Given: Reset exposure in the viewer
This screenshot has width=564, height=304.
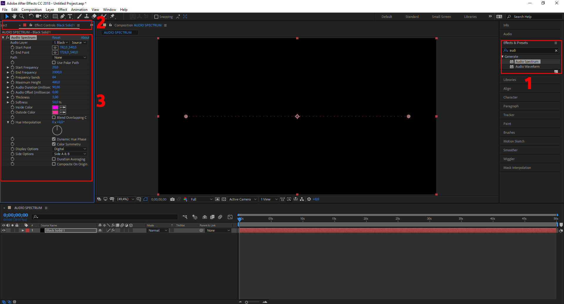Looking at the screenshot, I should (309, 199).
